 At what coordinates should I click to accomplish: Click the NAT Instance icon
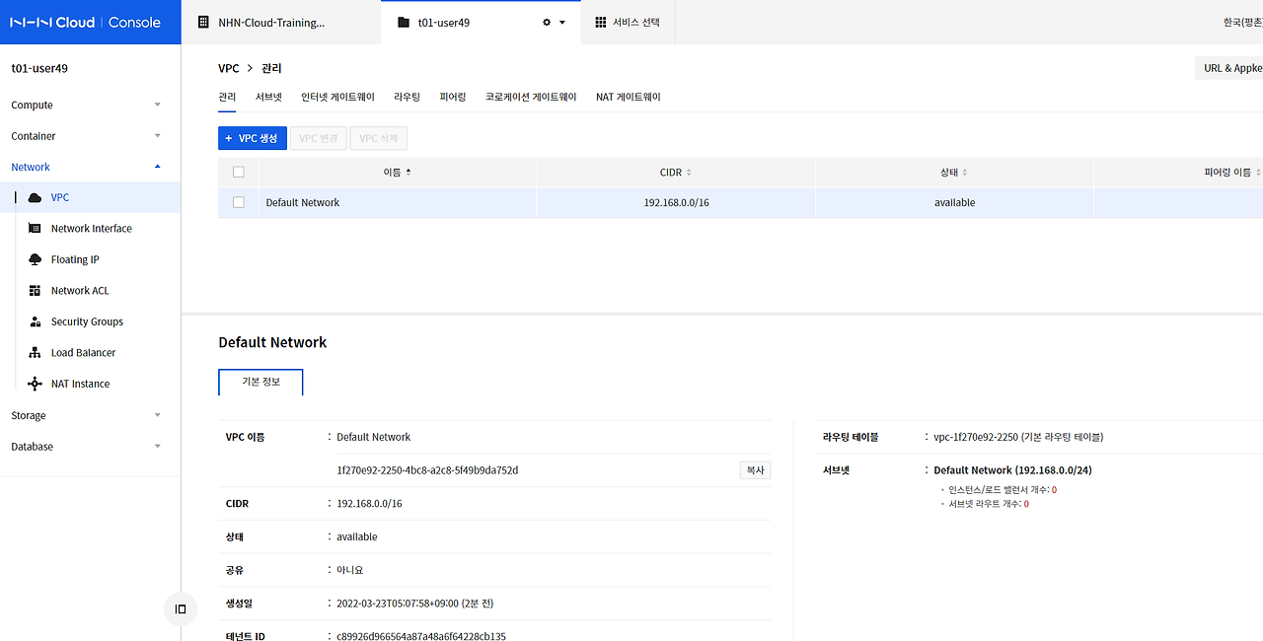click(x=35, y=384)
